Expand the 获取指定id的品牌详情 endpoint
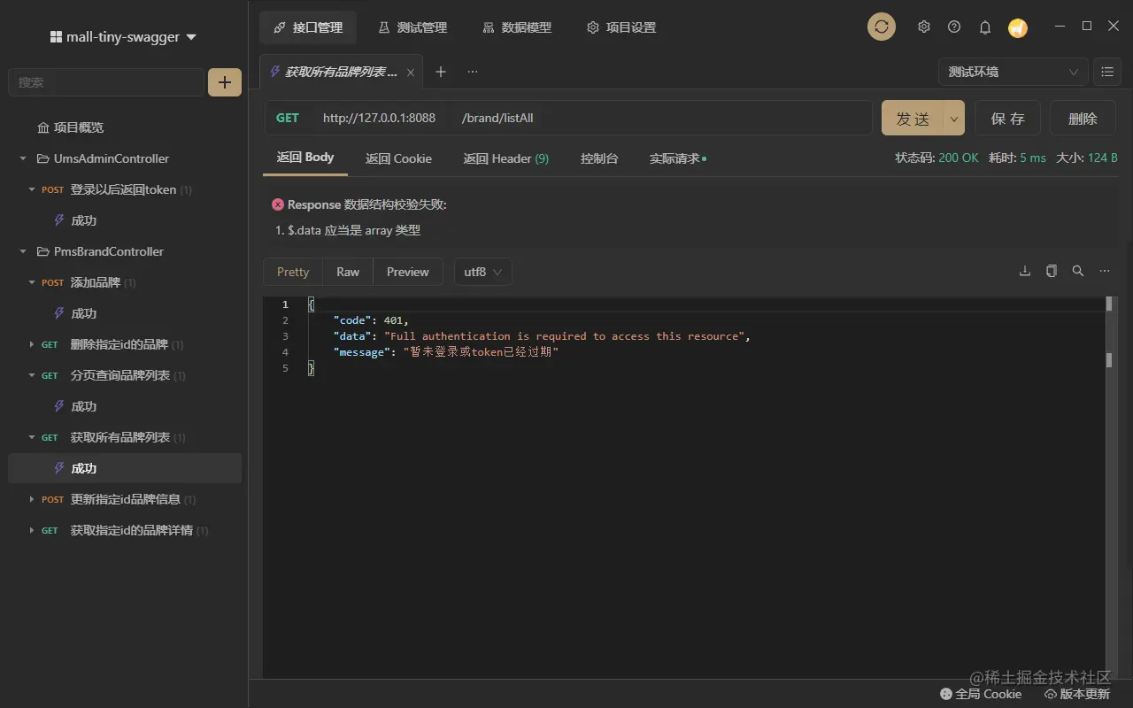The image size is (1133, 708). pyautogui.click(x=32, y=530)
